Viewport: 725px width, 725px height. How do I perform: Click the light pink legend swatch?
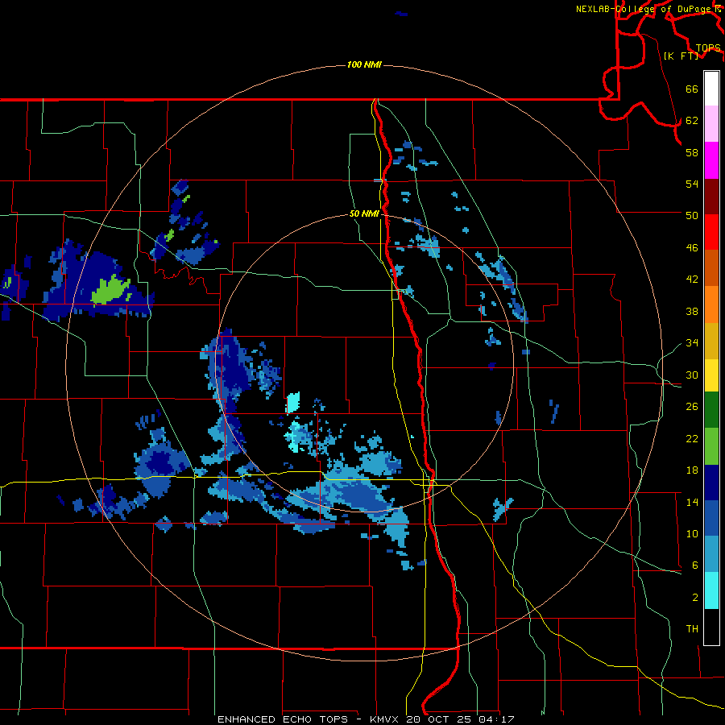tap(711, 124)
